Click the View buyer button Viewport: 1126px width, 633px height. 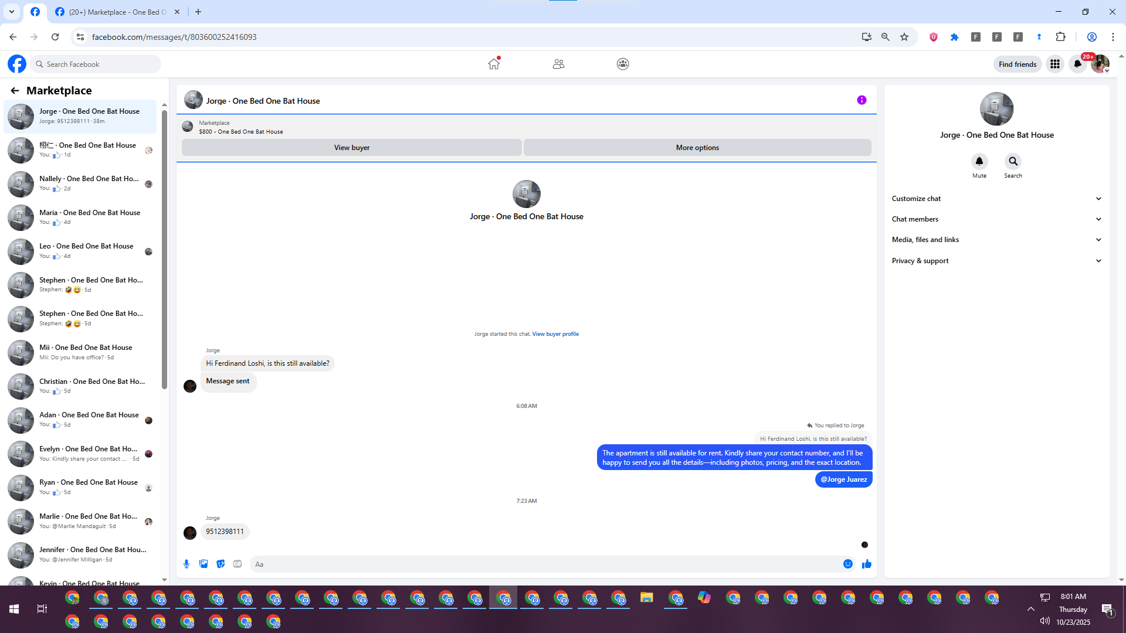point(352,148)
